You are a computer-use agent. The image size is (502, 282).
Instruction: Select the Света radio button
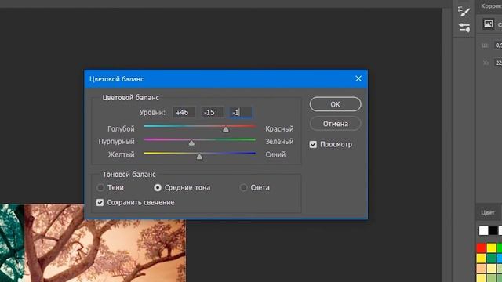click(243, 188)
